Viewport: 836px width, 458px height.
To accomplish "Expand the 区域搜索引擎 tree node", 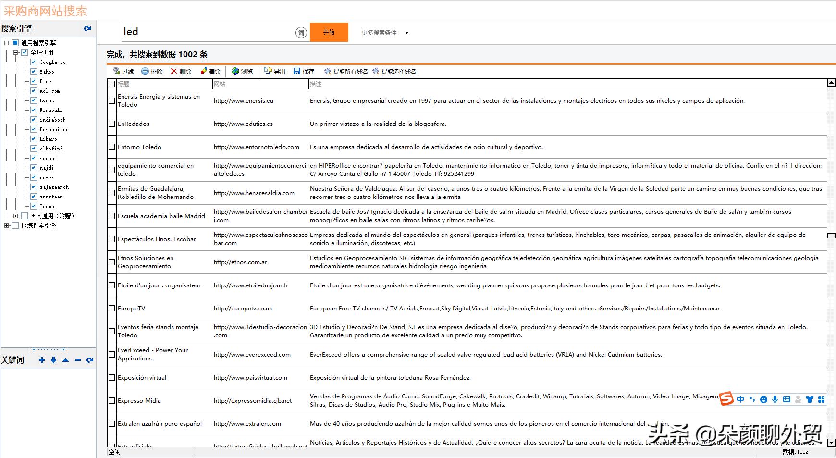I will pyautogui.click(x=6, y=225).
